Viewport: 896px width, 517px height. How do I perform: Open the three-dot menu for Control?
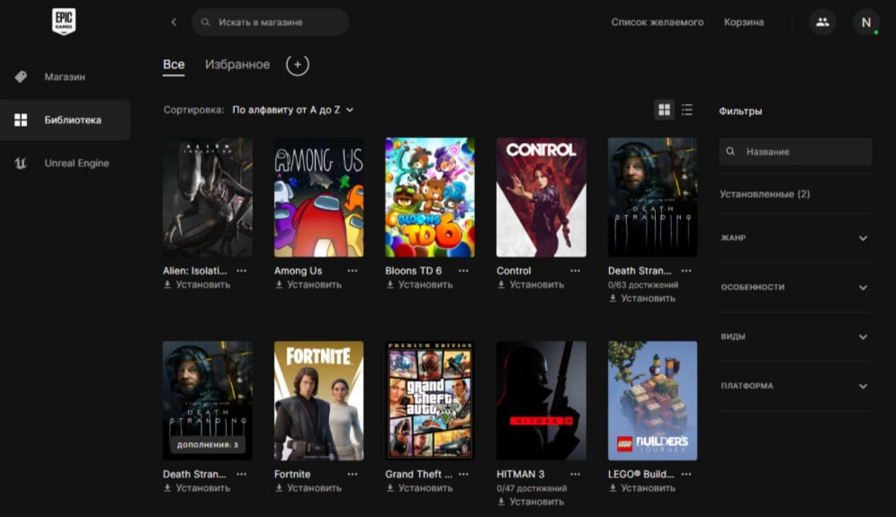click(575, 271)
